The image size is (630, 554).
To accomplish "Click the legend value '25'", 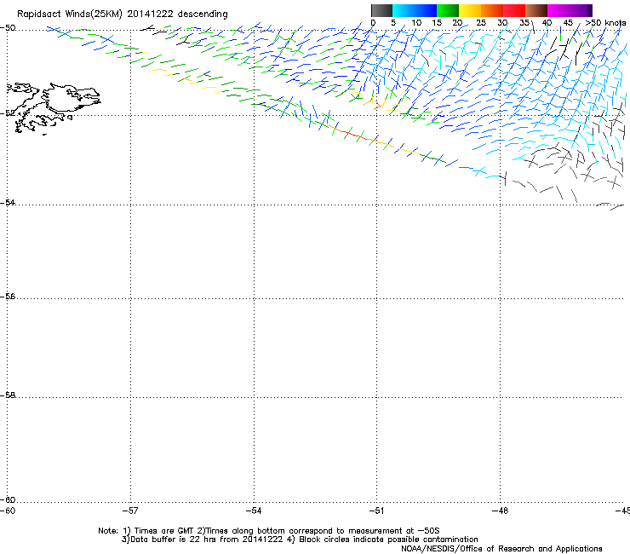I will click(x=480, y=23).
